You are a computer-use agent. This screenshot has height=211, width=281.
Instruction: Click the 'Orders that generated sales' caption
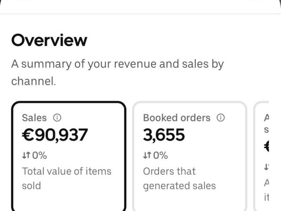coord(179,178)
